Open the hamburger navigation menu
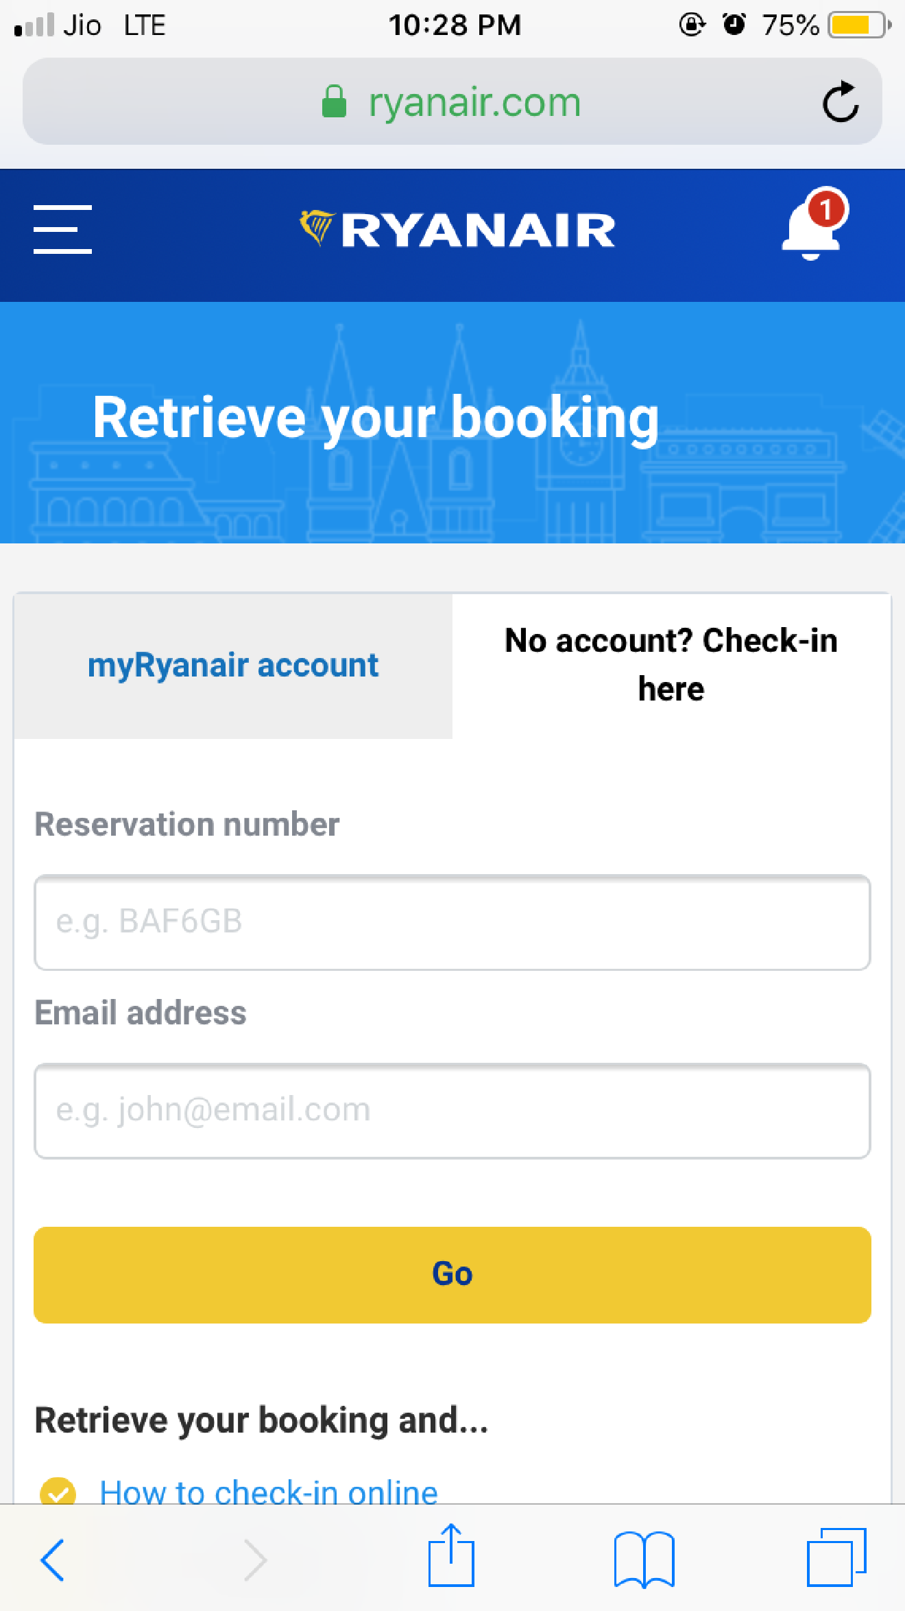Image resolution: width=905 pixels, height=1611 pixels. pos(62,229)
